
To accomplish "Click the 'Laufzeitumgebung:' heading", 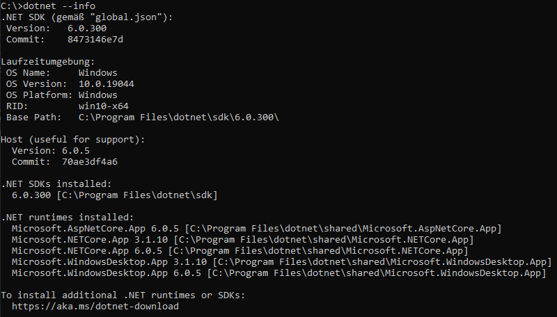I will [x=47, y=61].
